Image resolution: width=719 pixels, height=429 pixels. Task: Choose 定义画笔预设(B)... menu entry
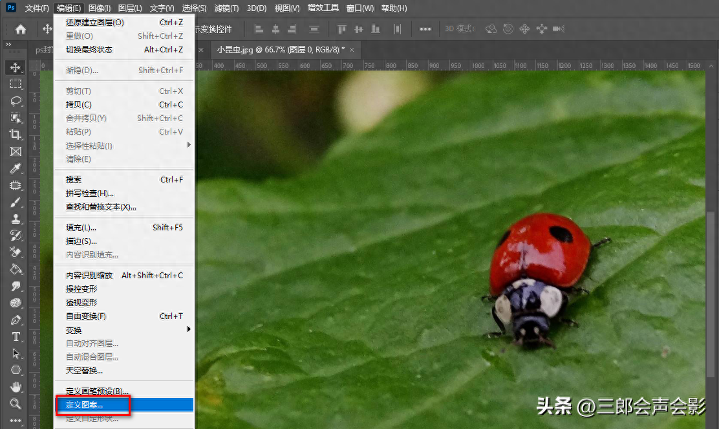pyautogui.click(x=124, y=391)
